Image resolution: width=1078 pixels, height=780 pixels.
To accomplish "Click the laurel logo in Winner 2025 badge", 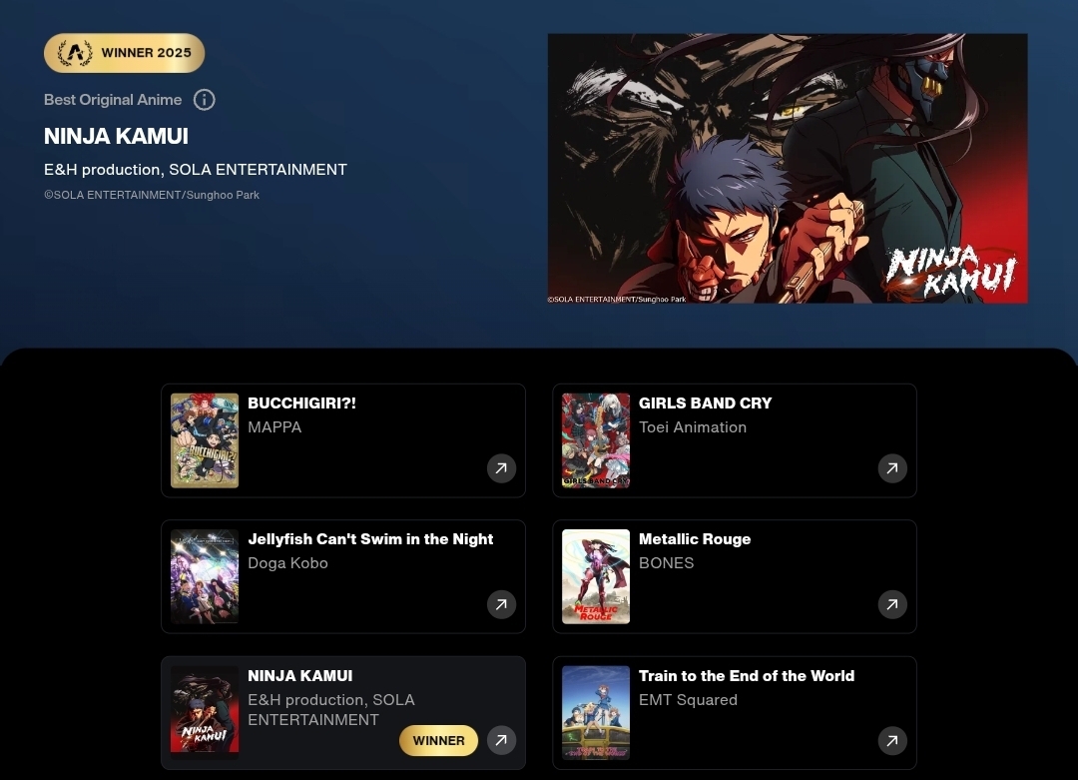I will 75,53.
